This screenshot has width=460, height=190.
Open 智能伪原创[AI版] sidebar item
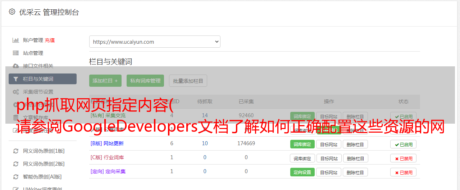(x=42, y=177)
